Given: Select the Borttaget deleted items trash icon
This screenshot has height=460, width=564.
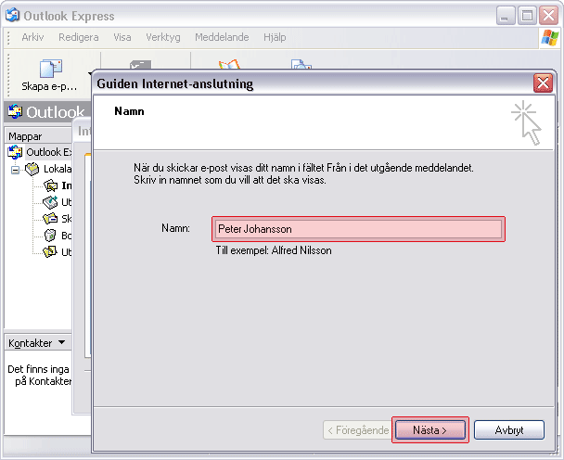Looking at the screenshot, I should click(x=51, y=236).
